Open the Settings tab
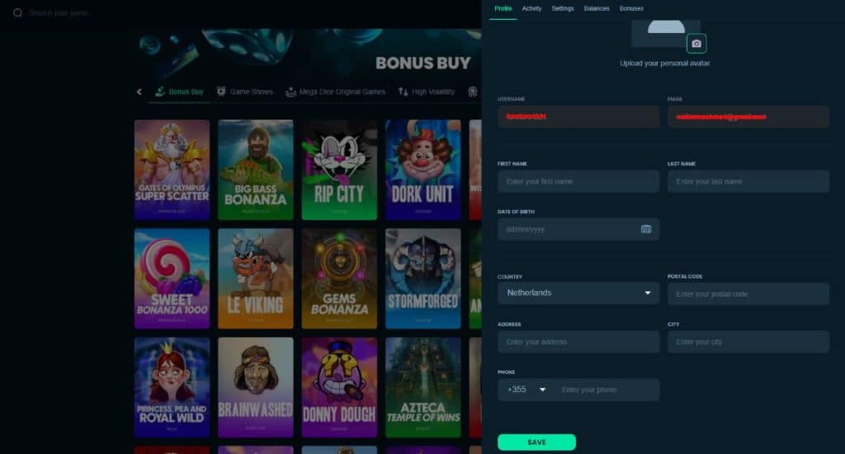This screenshot has width=845, height=454. pos(563,8)
